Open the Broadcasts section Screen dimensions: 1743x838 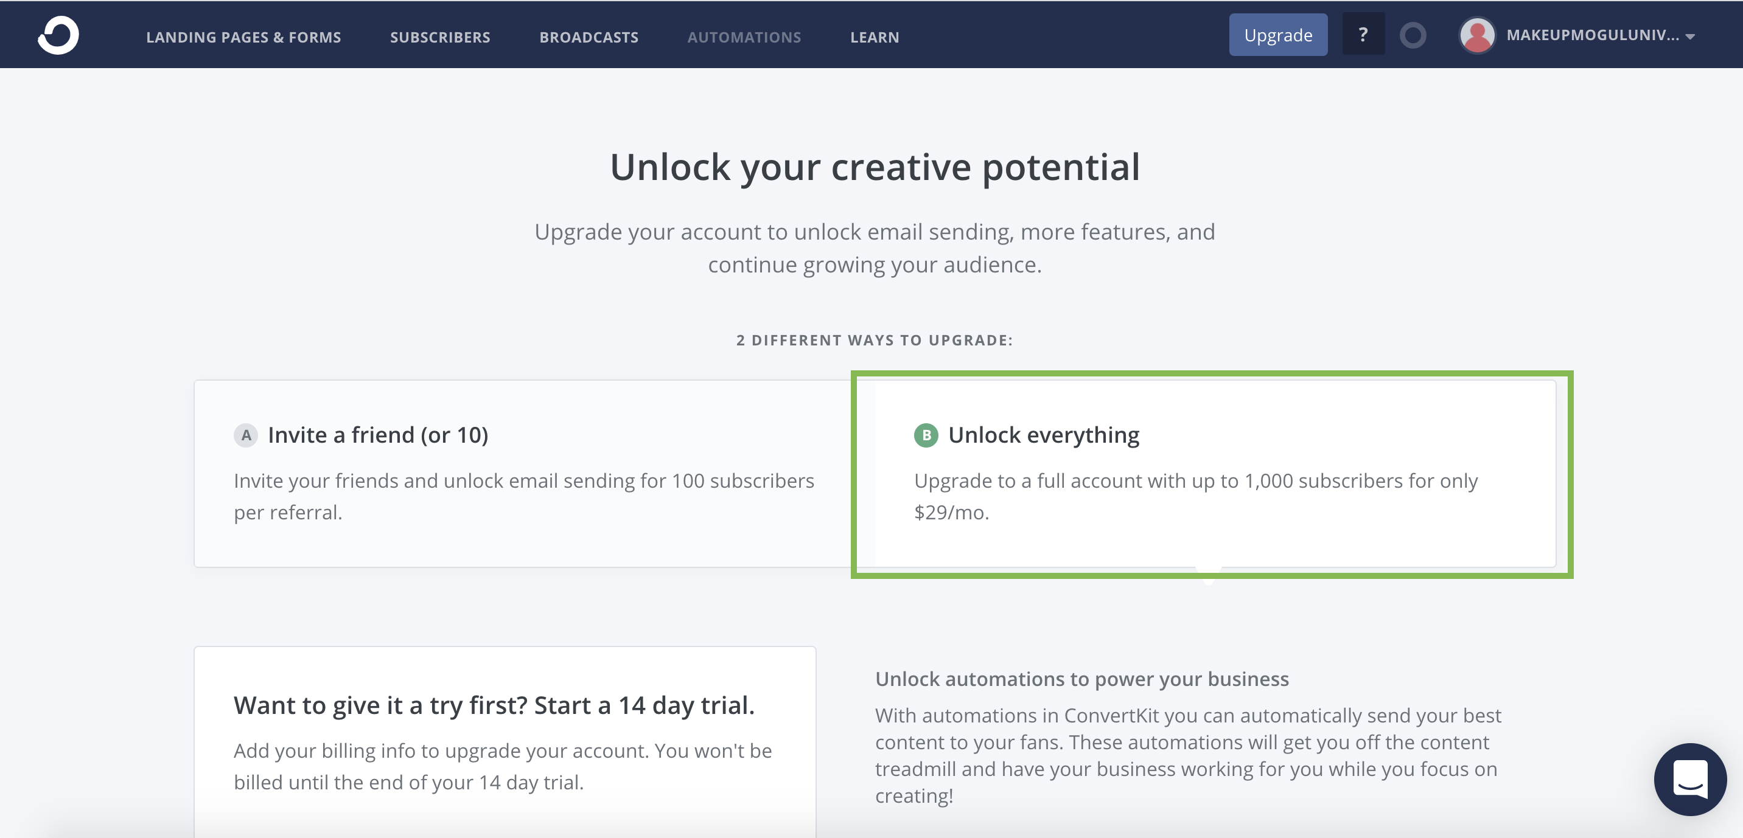[589, 37]
